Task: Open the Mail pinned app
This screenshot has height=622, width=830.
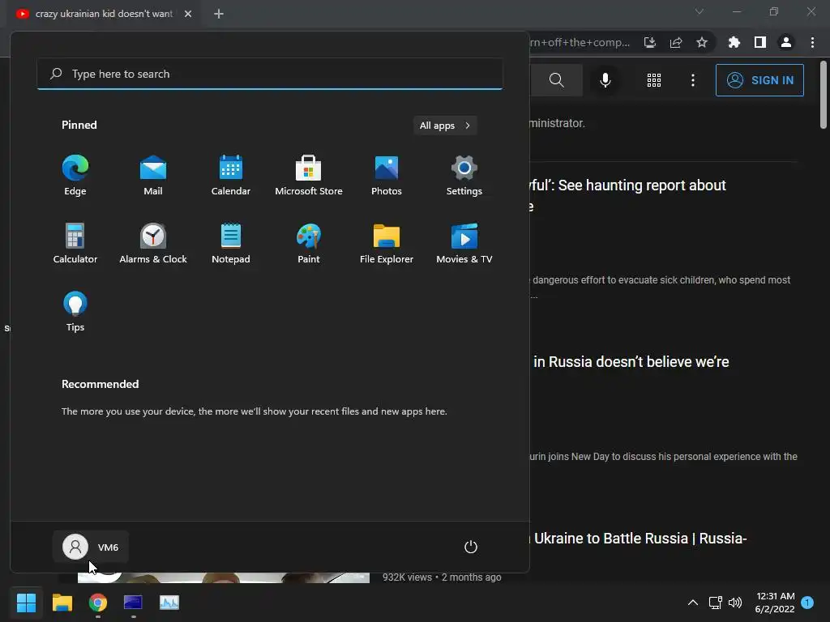Action: [153, 176]
